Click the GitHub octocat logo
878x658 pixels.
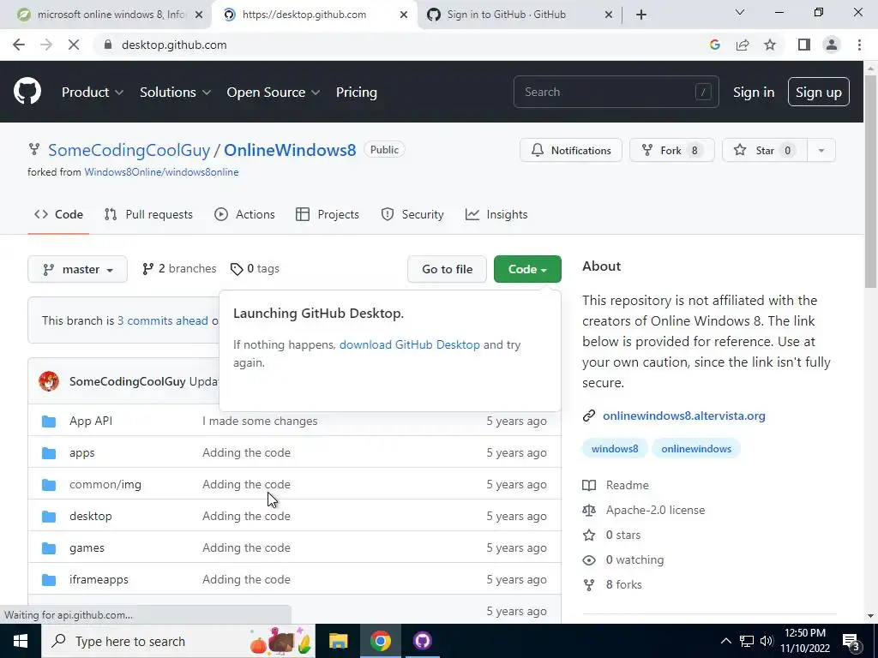(27, 92)
